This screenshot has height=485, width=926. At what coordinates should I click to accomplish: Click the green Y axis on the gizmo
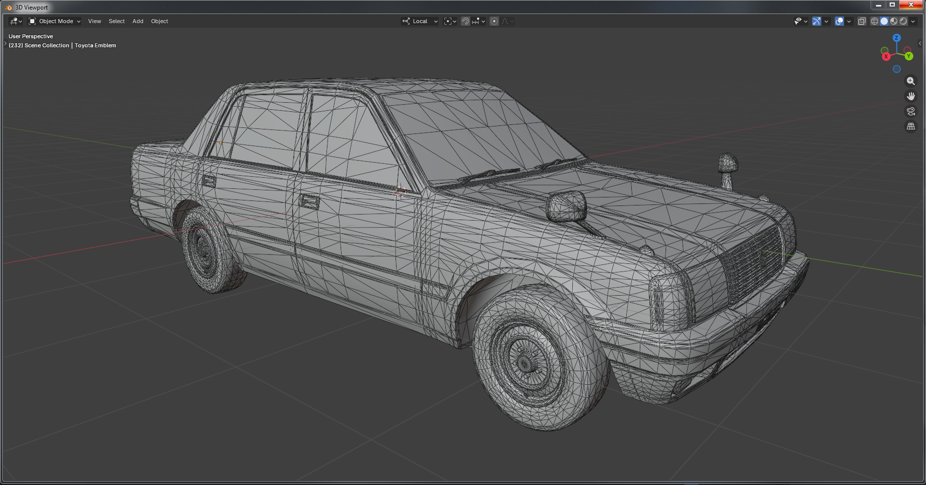[x=909, y=56]
